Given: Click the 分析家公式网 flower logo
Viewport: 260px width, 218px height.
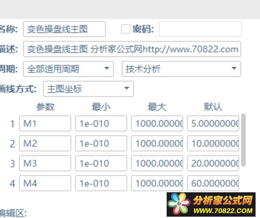Looking at the screenshot, I should (x=179, y=204).
